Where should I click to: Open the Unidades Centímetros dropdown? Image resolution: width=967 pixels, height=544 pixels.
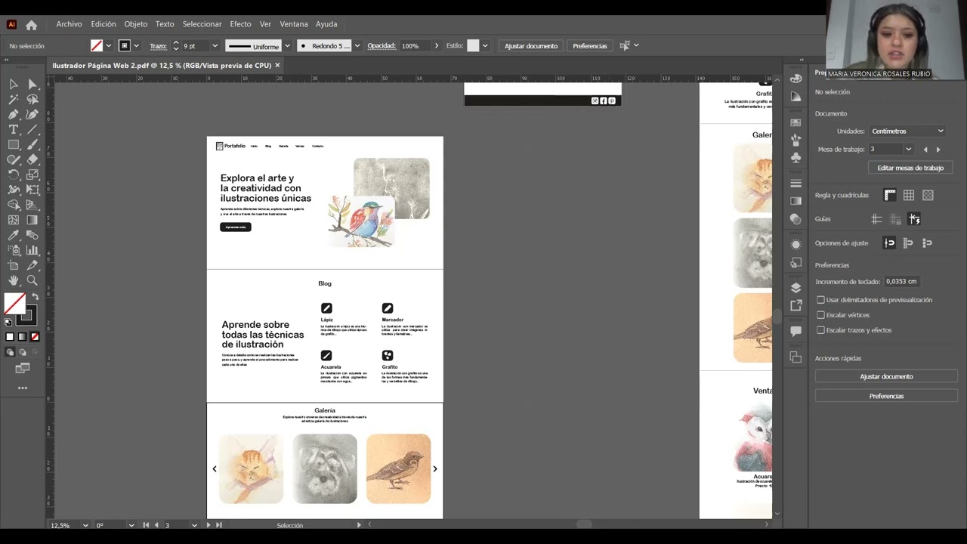point(907,131)
